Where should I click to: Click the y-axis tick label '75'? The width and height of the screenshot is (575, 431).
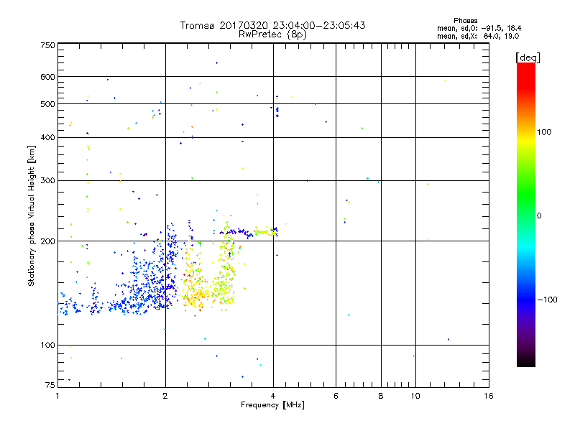pyautogui.click(x=50, y=385)
